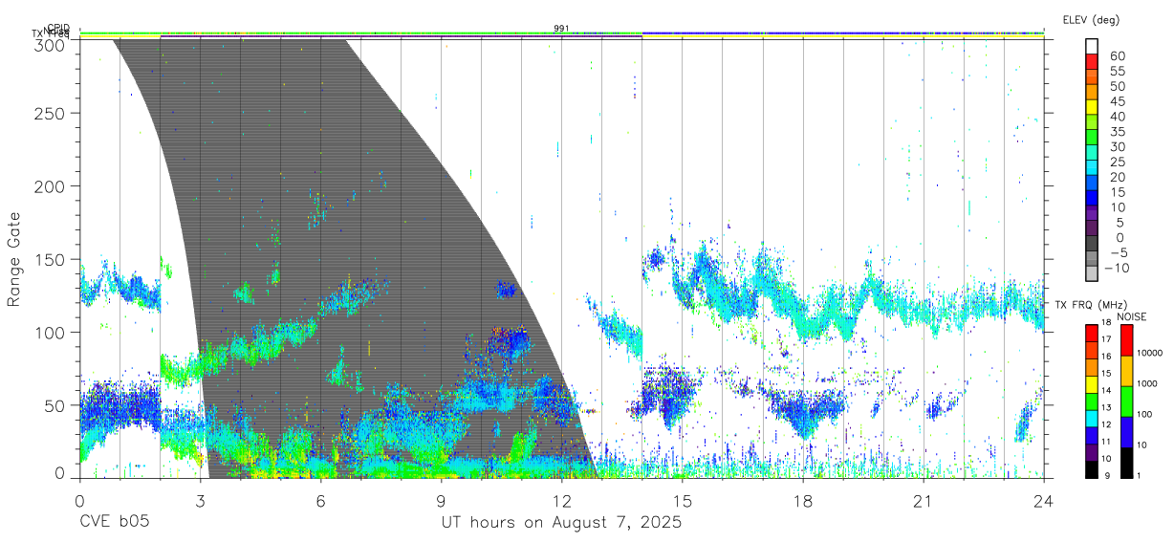
Task: Click the '24' tick on UT hours axis
Action: (x=1044, y=500)
